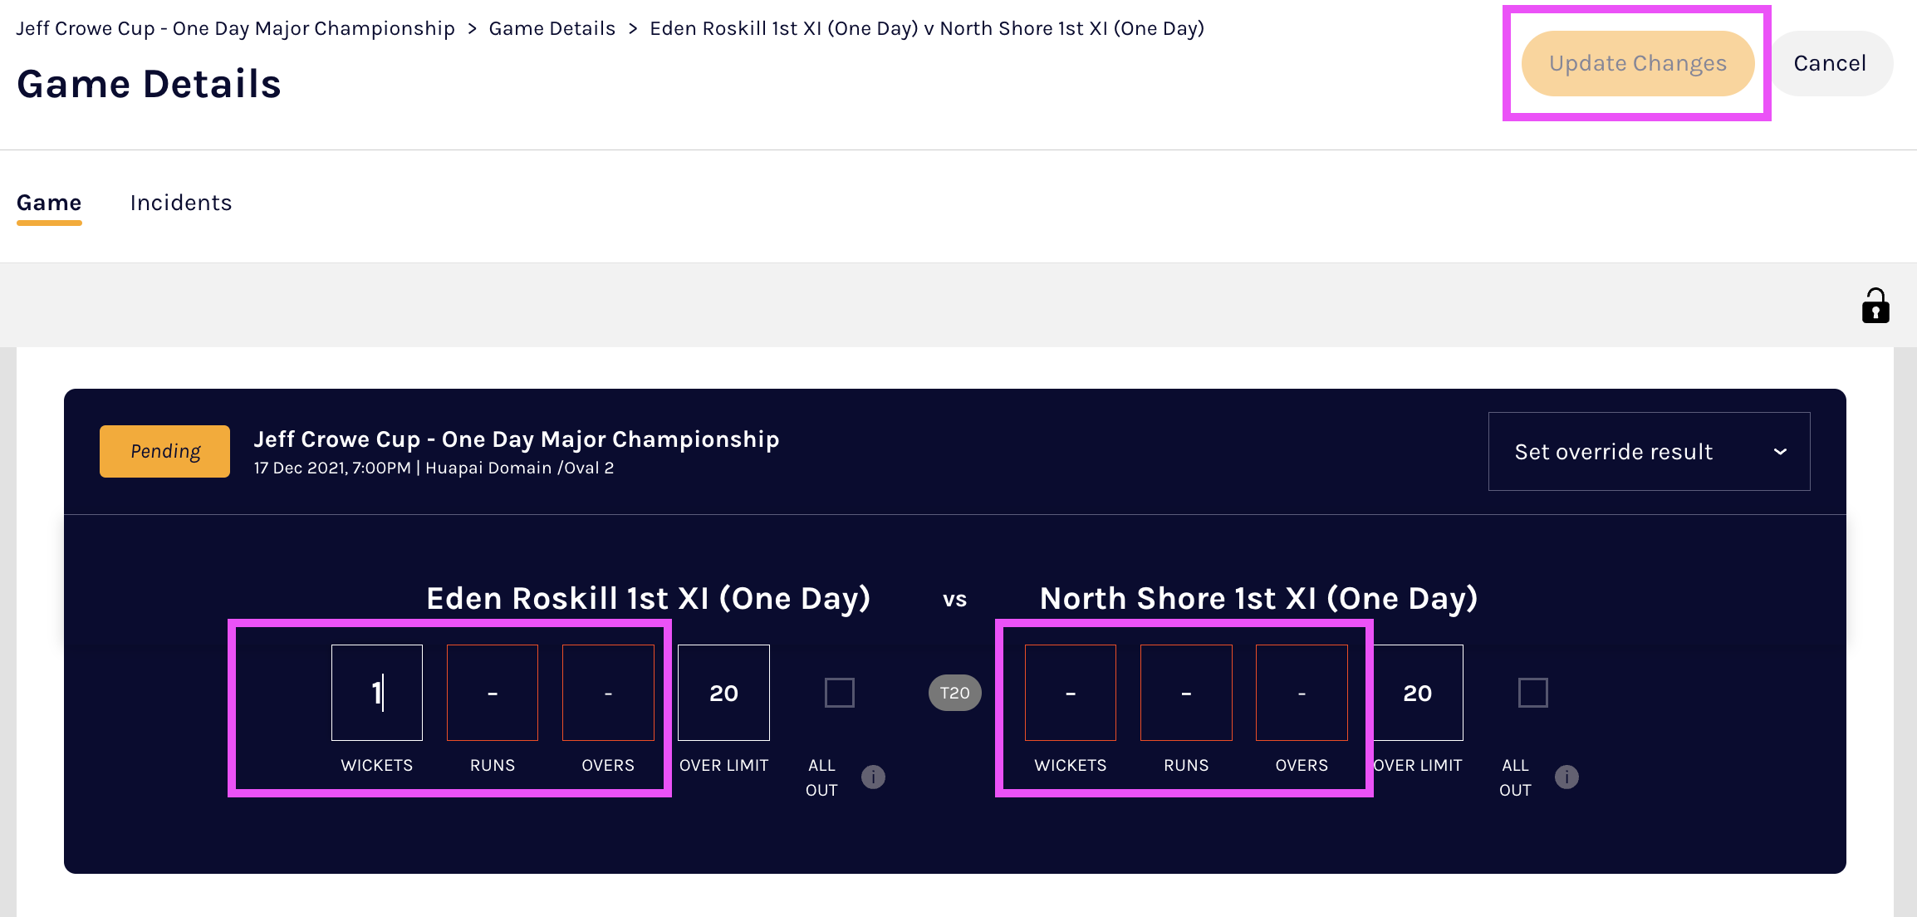Focus the Eden Roskill Overs field
Viewport: 1917px width, 917px height.
608,693
